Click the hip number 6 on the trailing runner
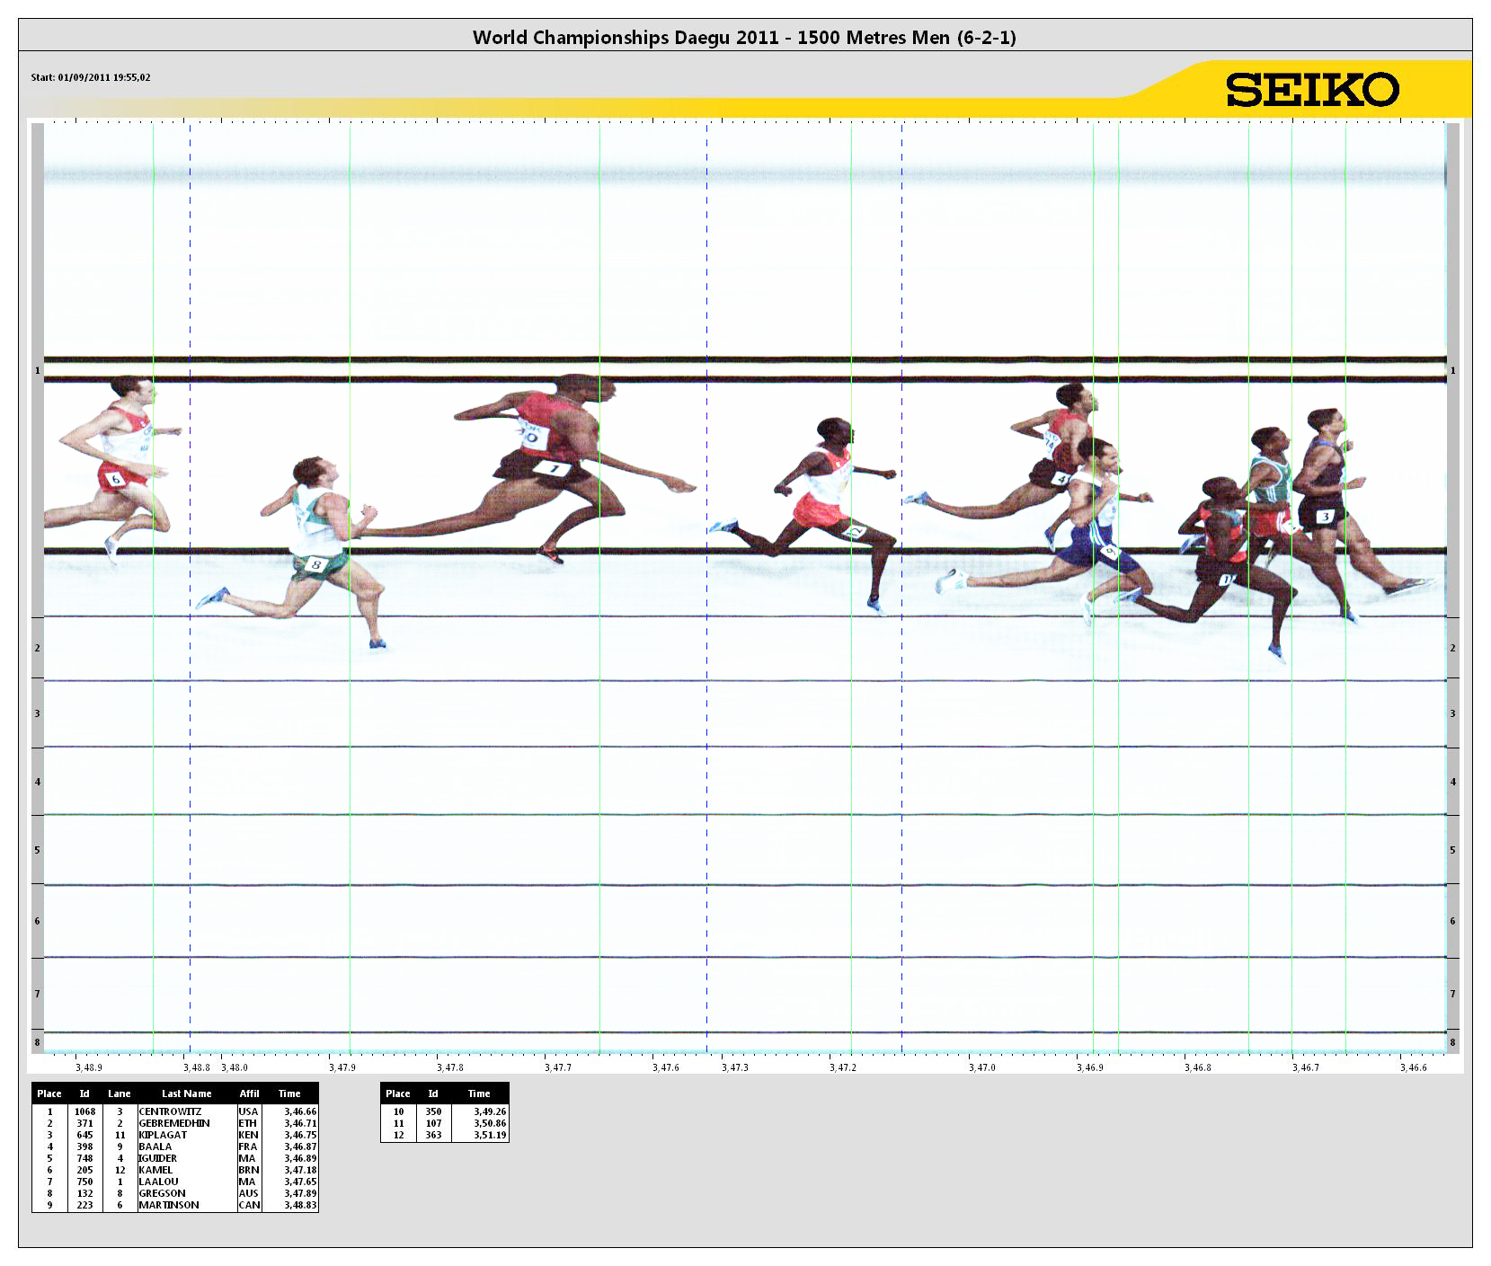1491x1266 pixels. coord(115,479)
